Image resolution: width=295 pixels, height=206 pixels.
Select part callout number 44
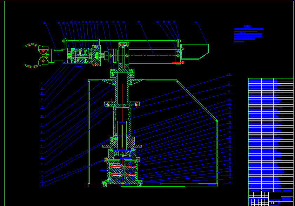(229, 99)
